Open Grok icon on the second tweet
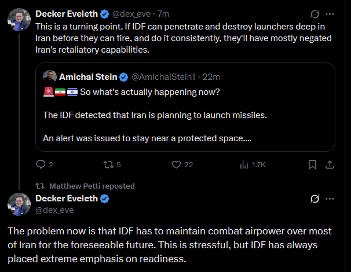Image resolution: width=351 pixels, height=272 pixels. click(x=315, y=199)
